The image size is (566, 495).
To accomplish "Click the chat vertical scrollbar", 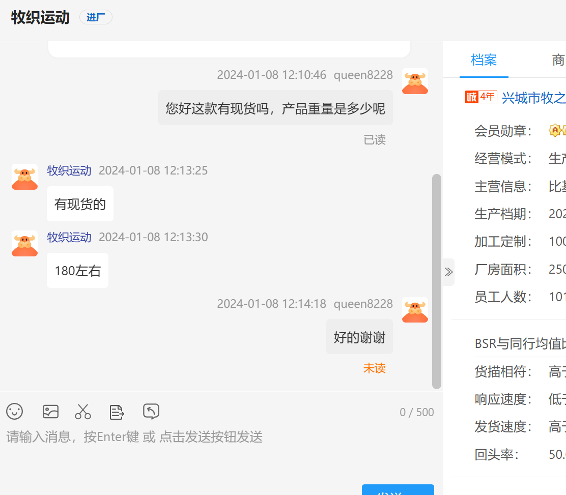I will click(x=436, y=281).
